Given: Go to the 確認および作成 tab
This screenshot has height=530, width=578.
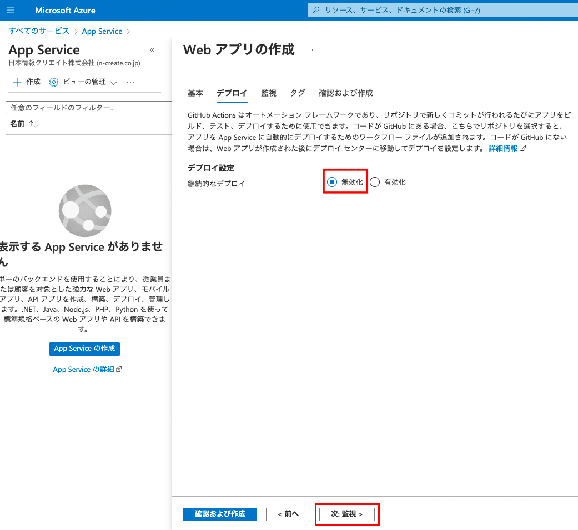Looking at the screenshot, I should click(346, 93).
